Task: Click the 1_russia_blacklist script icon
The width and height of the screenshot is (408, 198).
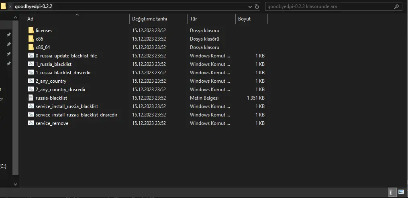Action: coord(31,64)
